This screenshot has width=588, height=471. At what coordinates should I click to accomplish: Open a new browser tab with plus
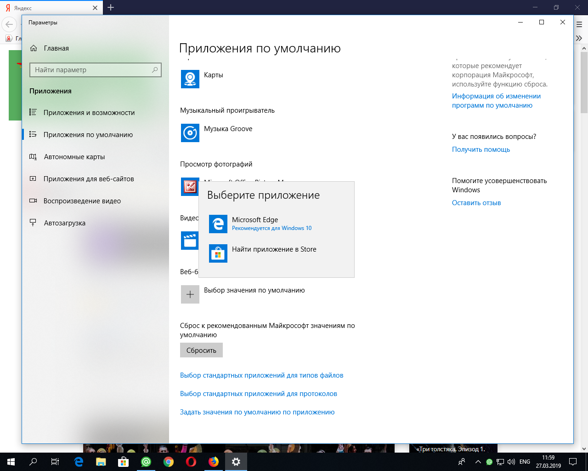[x=111, y=7]
